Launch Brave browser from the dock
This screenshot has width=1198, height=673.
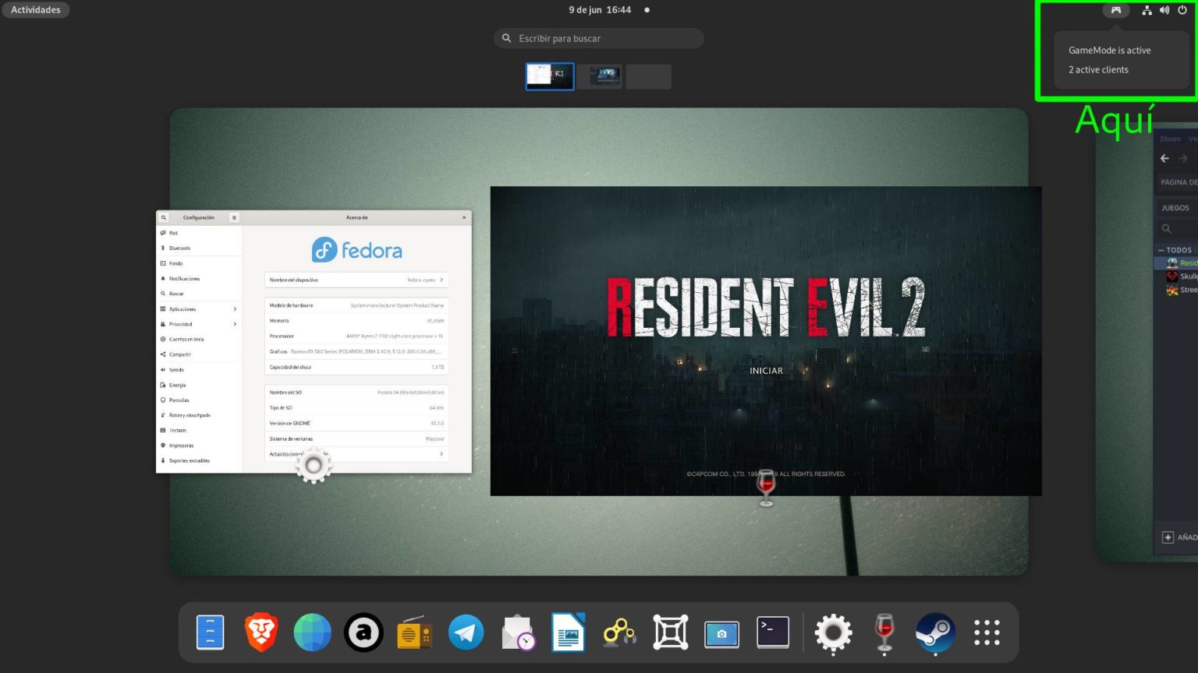point(261,632)
